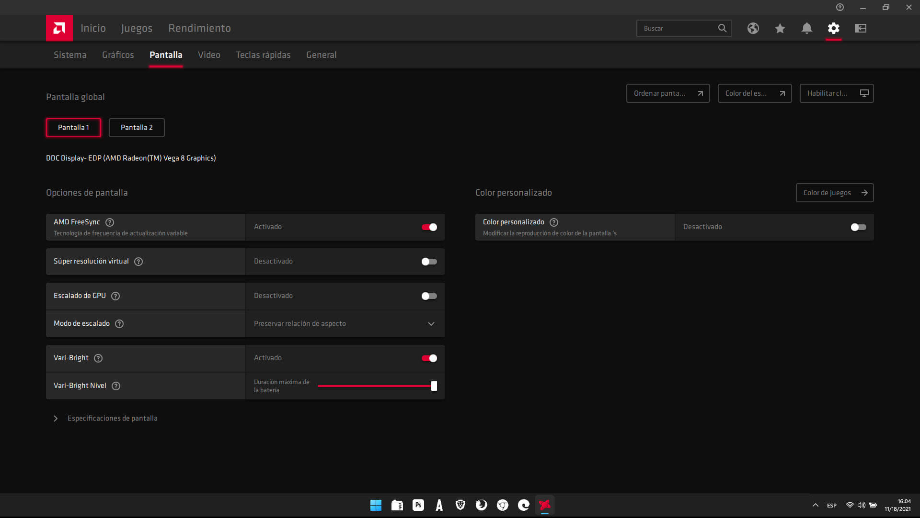The image size is (920, 518).
Task: Open volume tray icon
Action: pos(862,505)
